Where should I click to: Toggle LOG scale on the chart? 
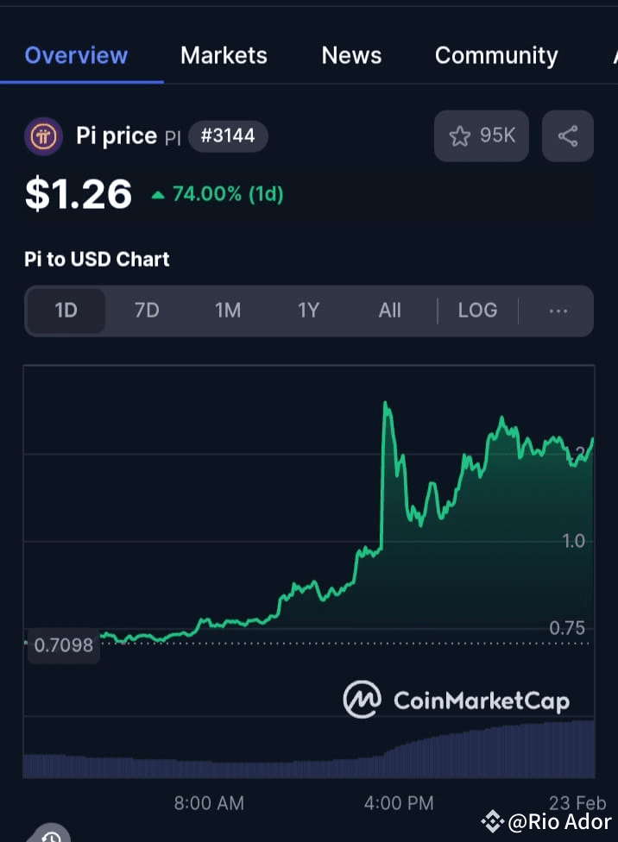pos(477,310)
